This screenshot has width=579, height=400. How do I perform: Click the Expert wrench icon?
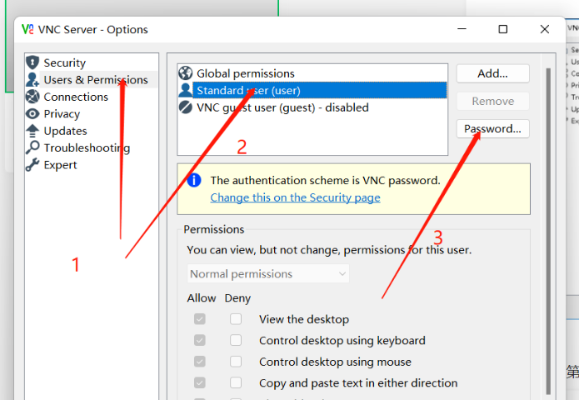click(x=32, y=165)
